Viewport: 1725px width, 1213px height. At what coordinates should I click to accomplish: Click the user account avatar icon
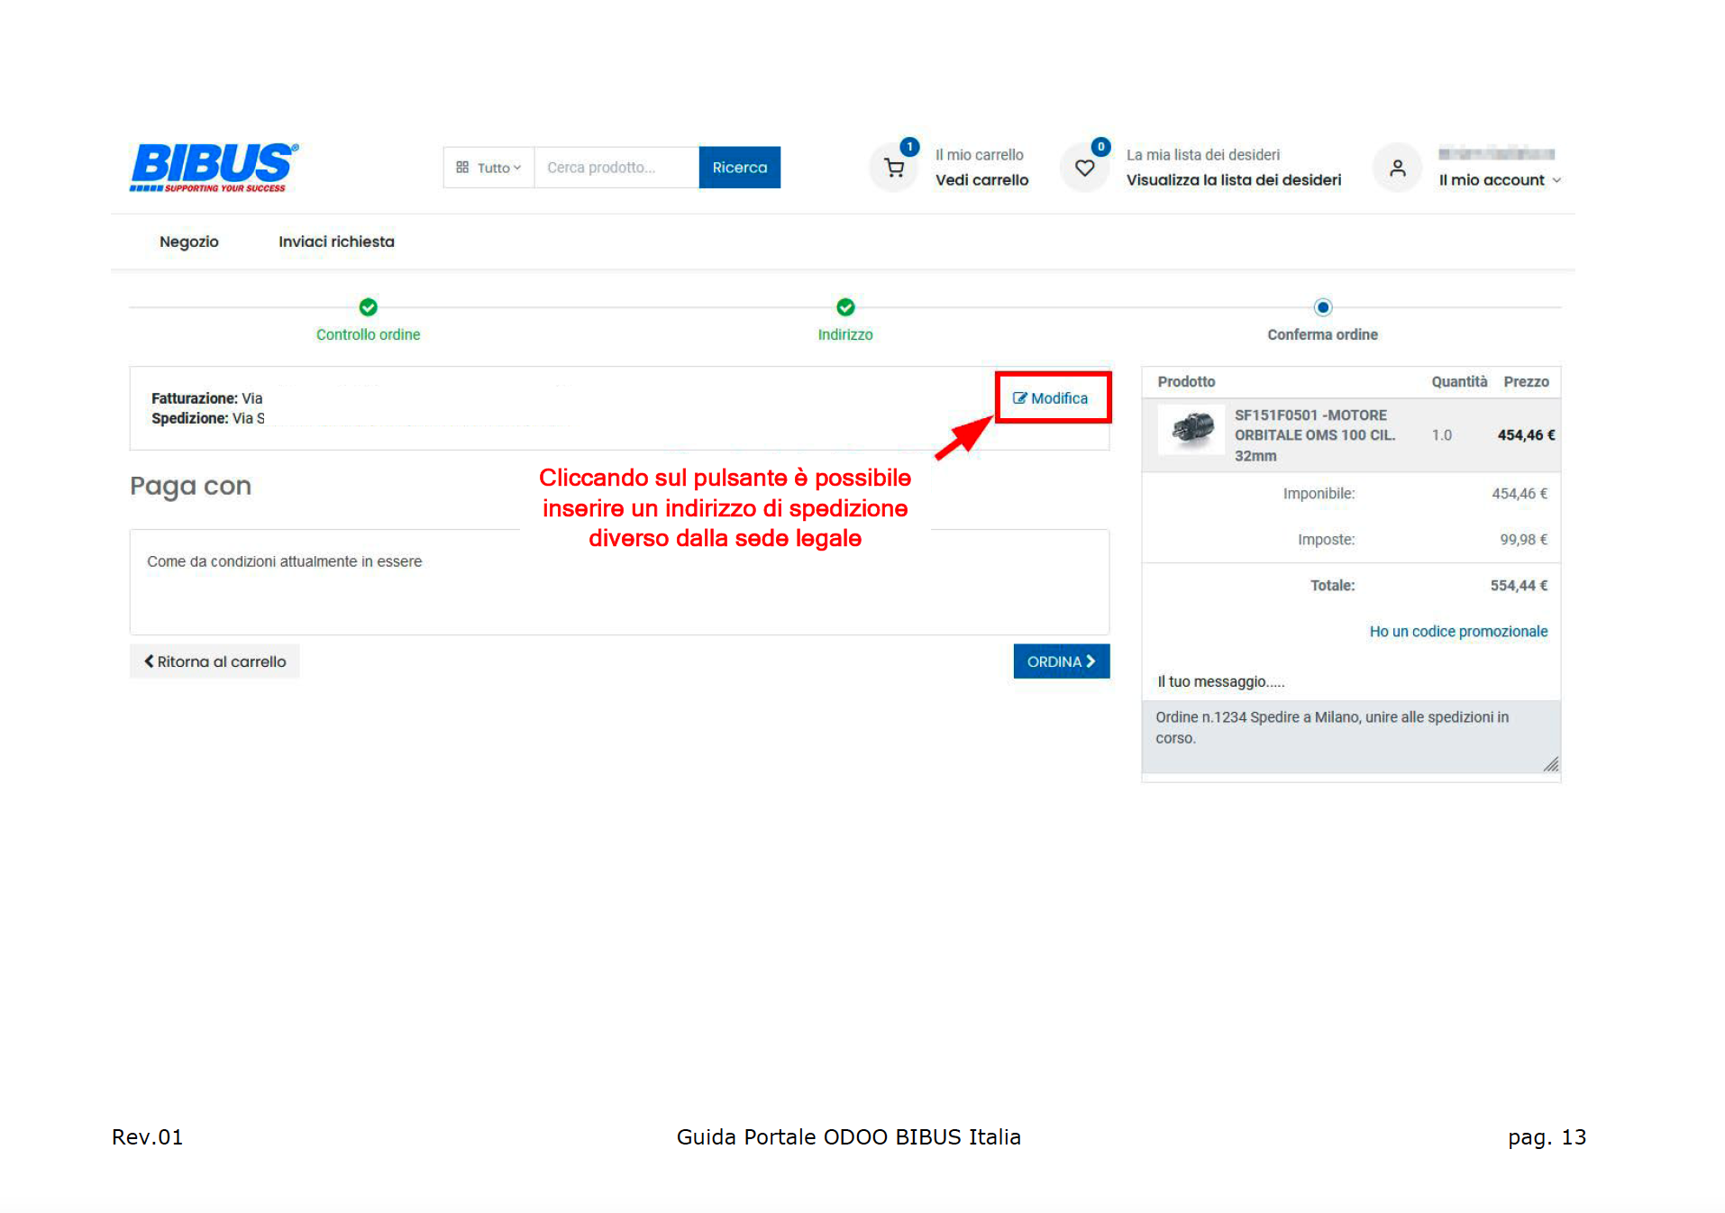1396,168
